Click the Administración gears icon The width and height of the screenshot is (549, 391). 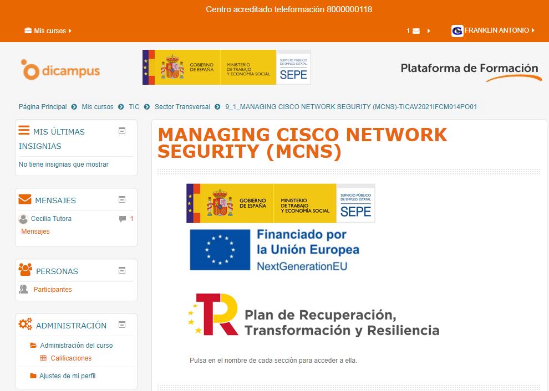25,324
